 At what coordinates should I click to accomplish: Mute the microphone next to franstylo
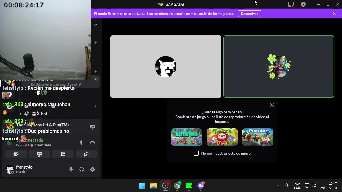[x=71, y=169]
